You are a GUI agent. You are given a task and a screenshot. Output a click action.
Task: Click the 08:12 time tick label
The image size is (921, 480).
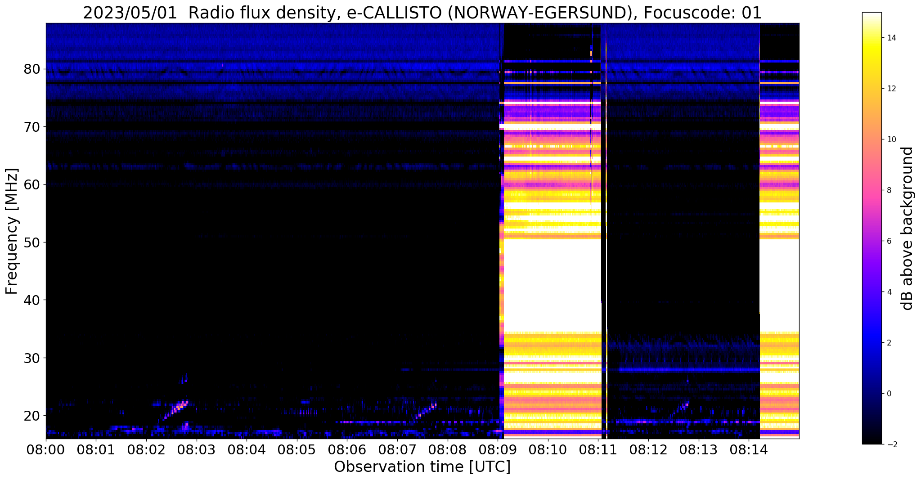pyautogui.click(x=648, y=450)
